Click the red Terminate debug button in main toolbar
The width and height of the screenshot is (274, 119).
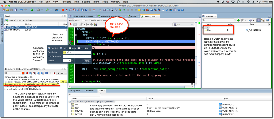(x=63, y=10)
